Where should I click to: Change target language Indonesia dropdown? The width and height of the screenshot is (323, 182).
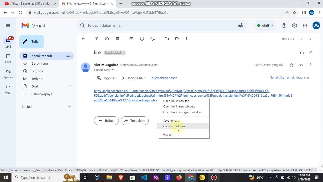tap(137, 78)
